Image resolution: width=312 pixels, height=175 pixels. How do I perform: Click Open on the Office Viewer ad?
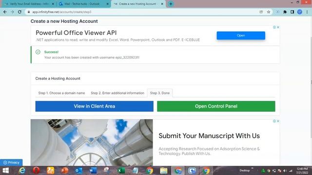(x=241, y=35)
